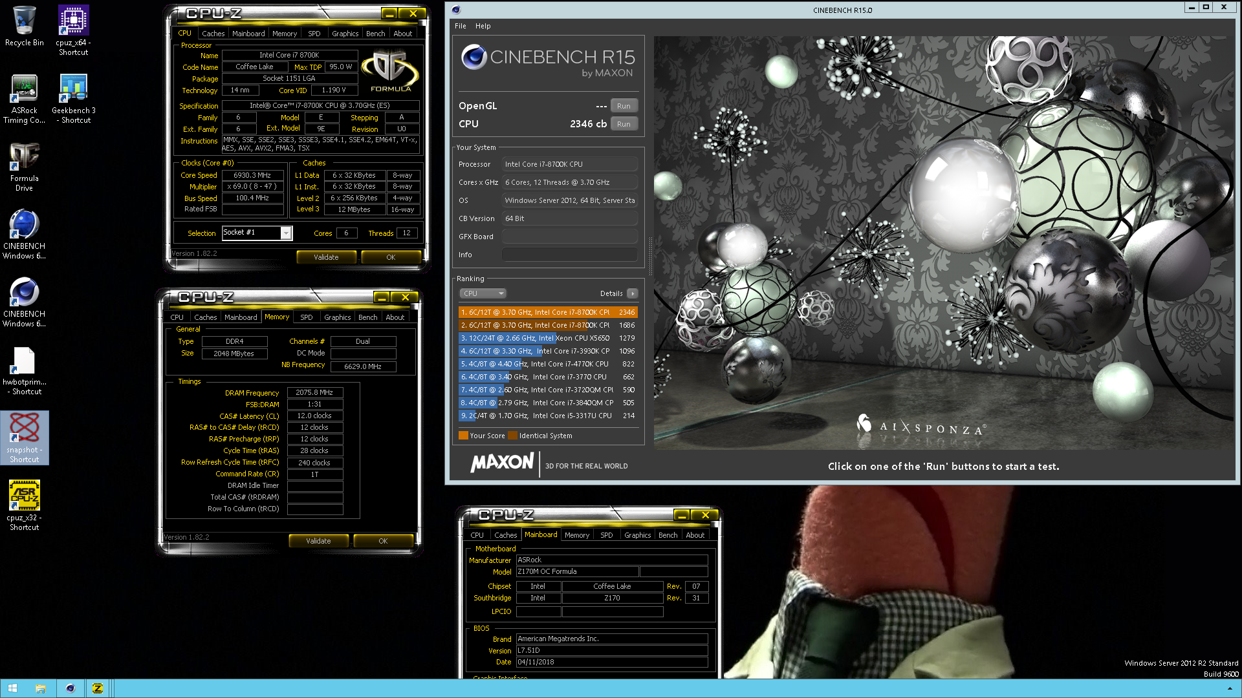Viewport: 1242px width, 698px height.
Task: Switch to CPU tab in memory CPU-Z window
Action: tap(177, 317)
